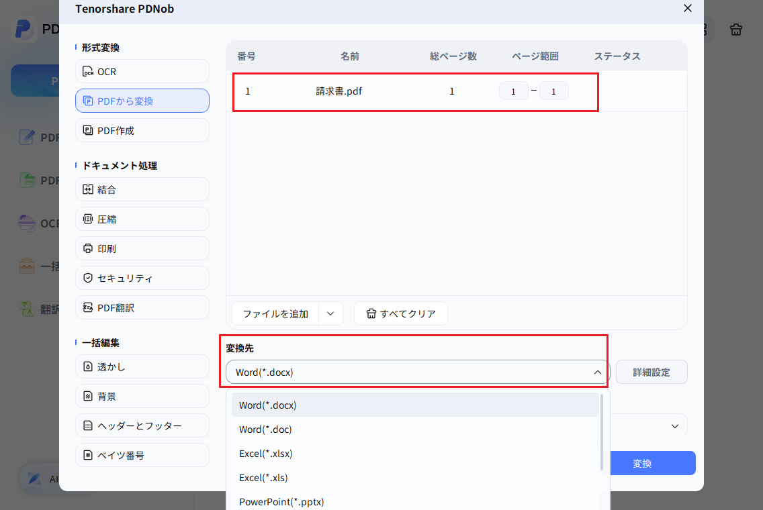This screenshot has height=510, width=763.
Task: Click the ヘッダーとフッター icon
Action: coord(87,425)
